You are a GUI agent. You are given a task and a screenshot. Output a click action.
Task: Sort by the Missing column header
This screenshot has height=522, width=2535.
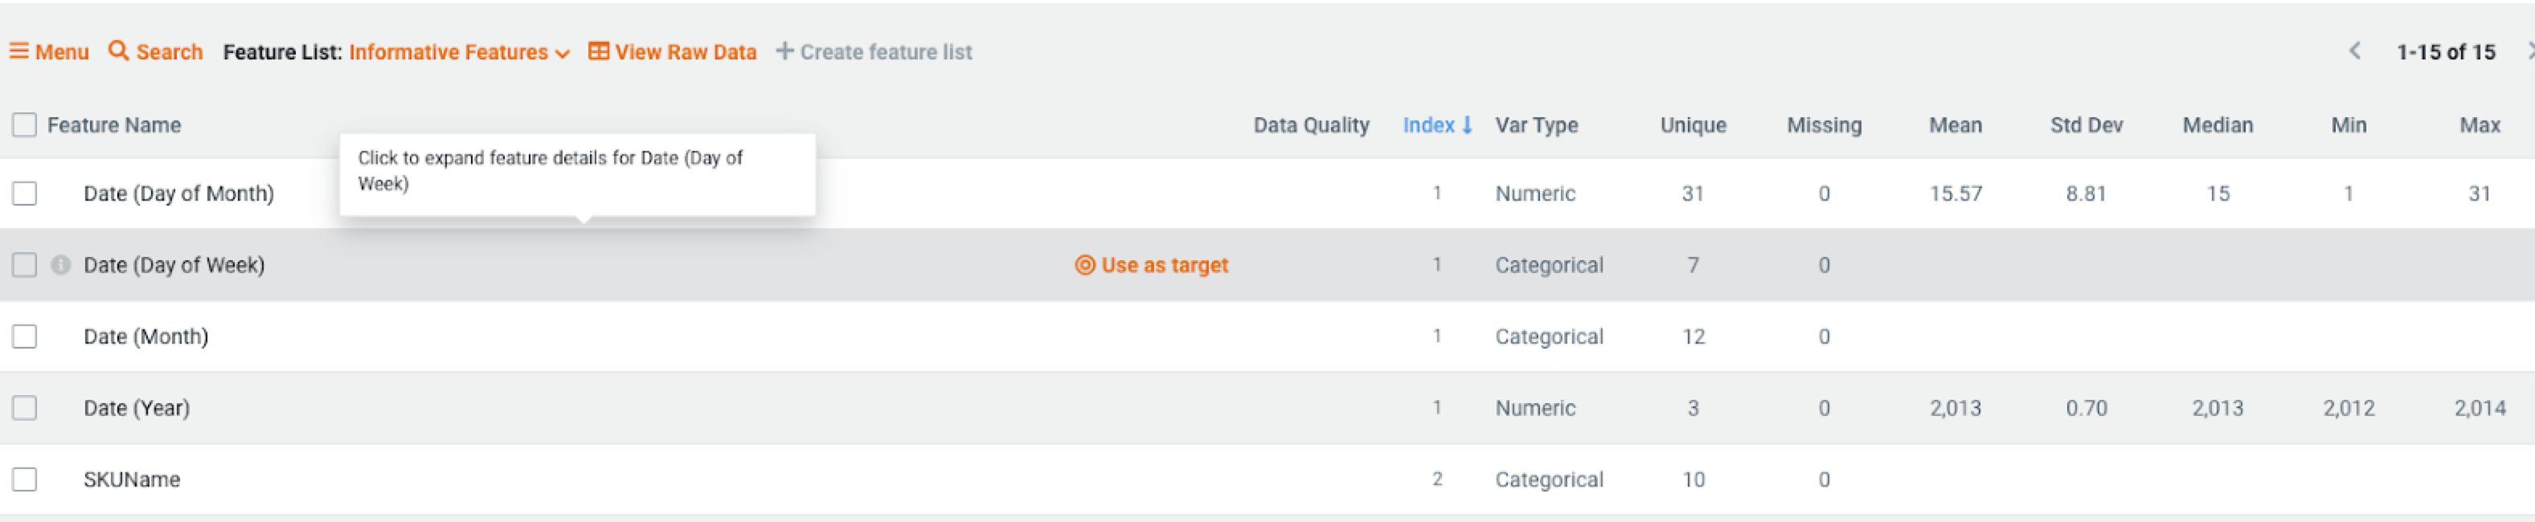pyautogui.click(x=1824, y=124)
